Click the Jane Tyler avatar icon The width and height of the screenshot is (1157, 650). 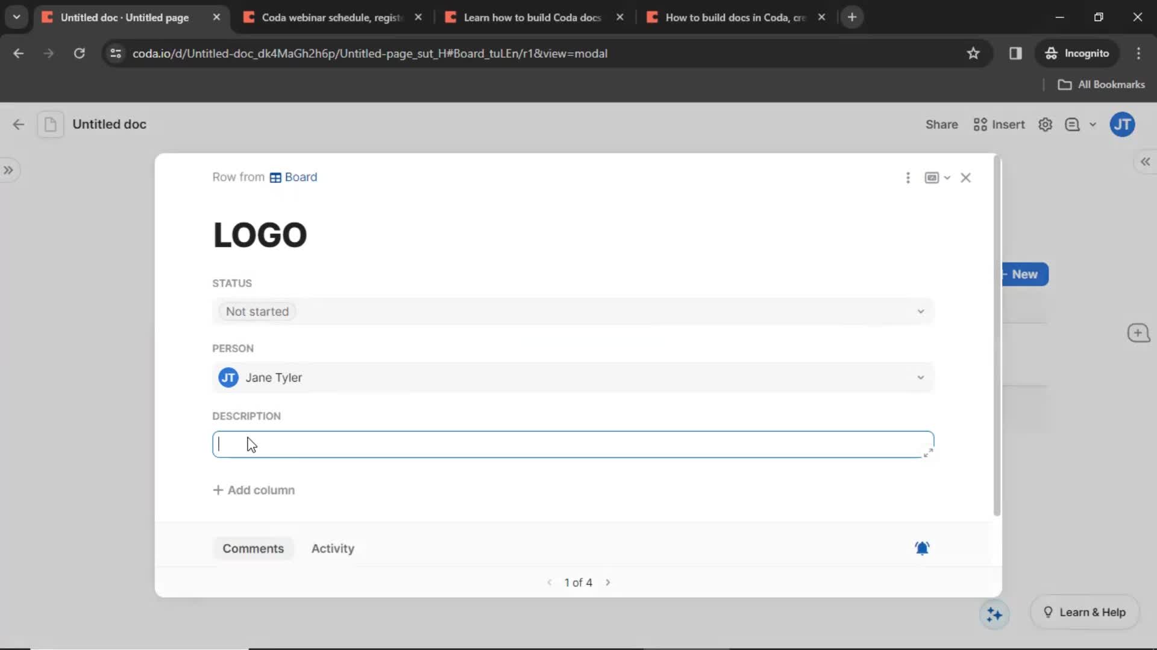(228, 377)
